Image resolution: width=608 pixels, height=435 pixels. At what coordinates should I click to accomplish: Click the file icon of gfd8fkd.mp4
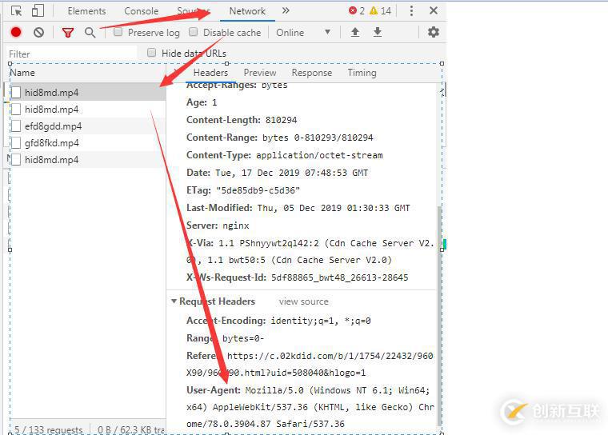[x=16, y=143]
